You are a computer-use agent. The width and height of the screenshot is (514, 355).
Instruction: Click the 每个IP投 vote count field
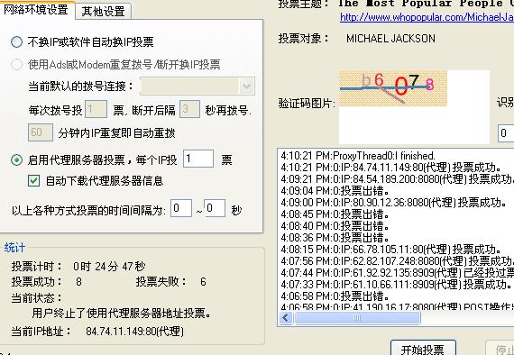[198, 159]
